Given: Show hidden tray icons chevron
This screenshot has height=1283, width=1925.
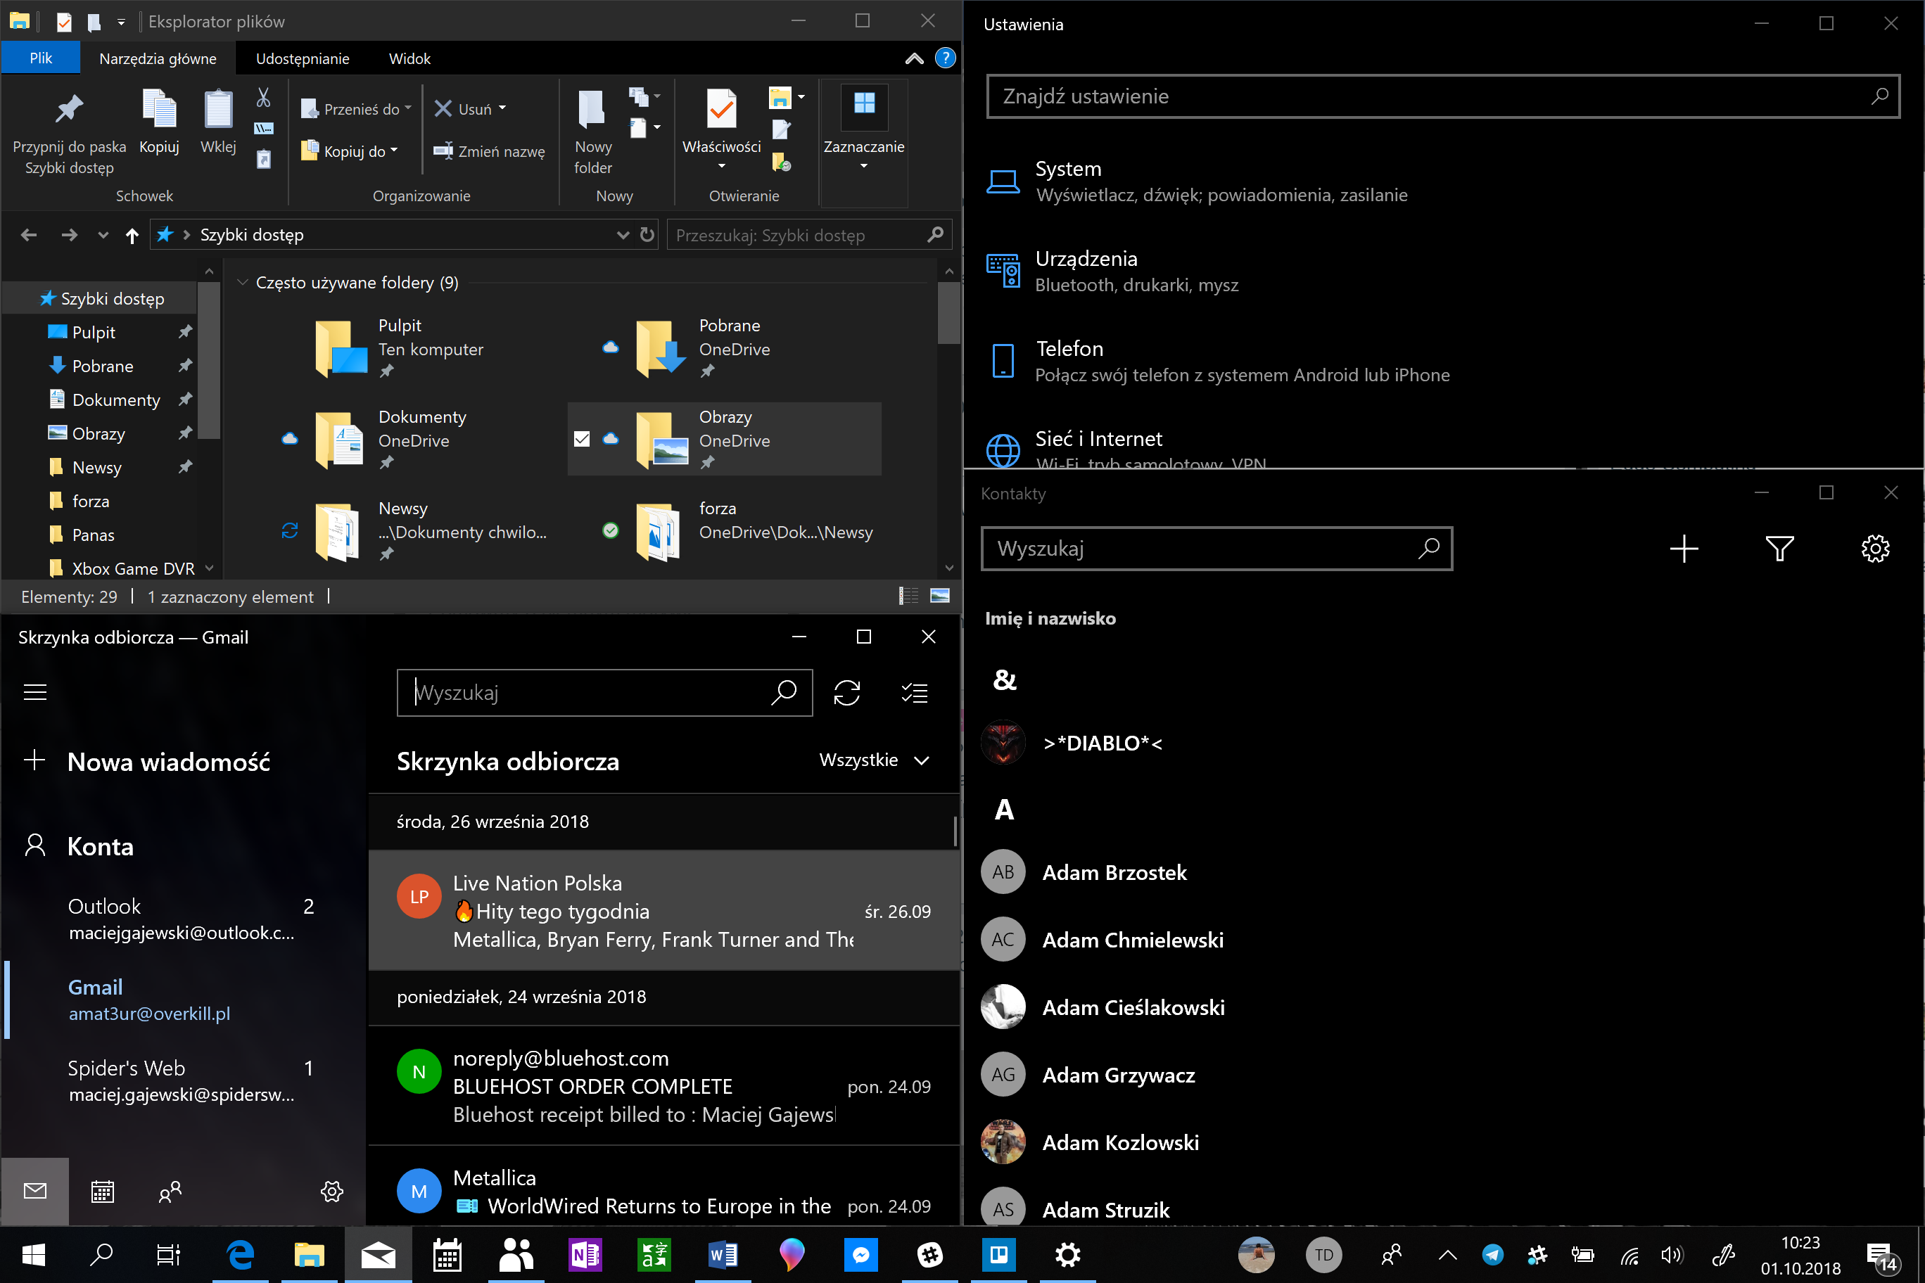Looking at the screenshot, I should 1447,1254.
